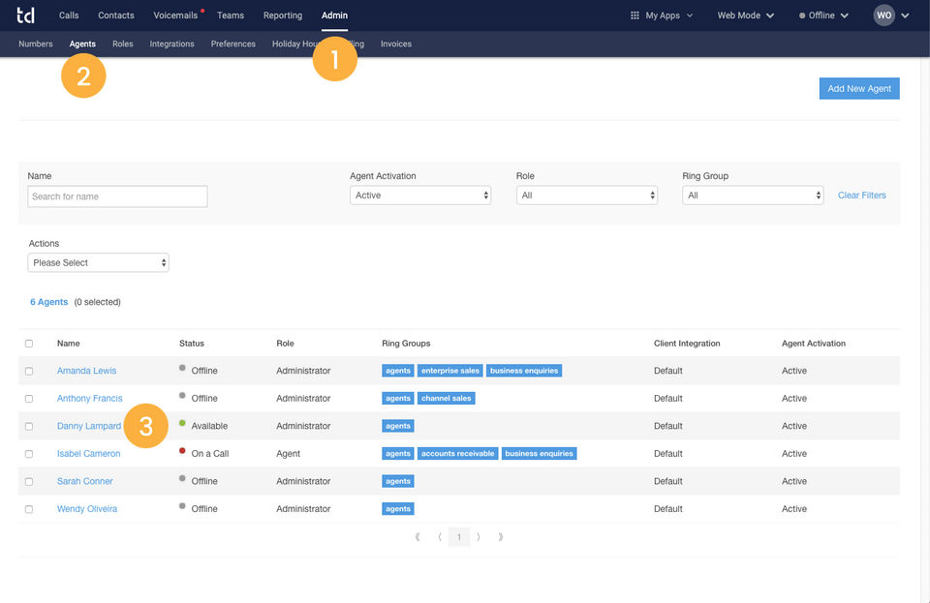
Task: Open the Actions Please Select dropdown
Action: point(98,262)
